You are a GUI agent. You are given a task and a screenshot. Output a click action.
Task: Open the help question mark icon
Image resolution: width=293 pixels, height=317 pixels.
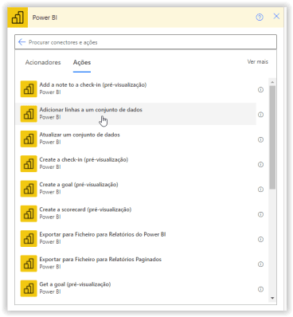pos(260,18)
